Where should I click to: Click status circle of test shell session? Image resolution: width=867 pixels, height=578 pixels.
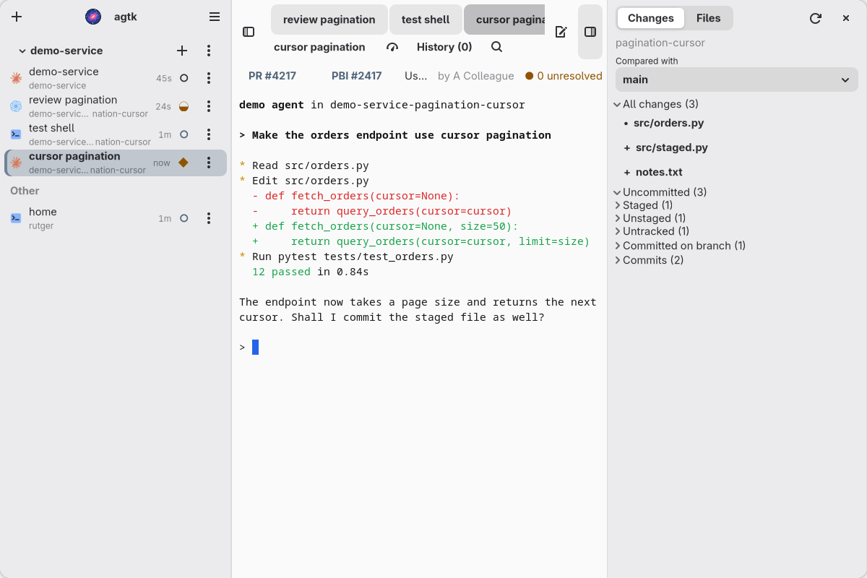(184, 134)
